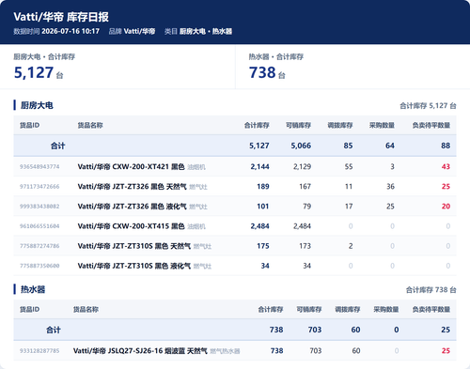Click the "货品ID" column header in the 厨房大电 table
The width and height of the screenshot is (470, 369).
click(x=29, y=125)
